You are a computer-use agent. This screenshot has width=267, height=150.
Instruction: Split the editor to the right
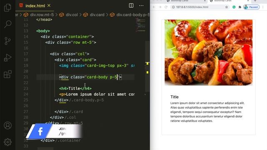131,5
